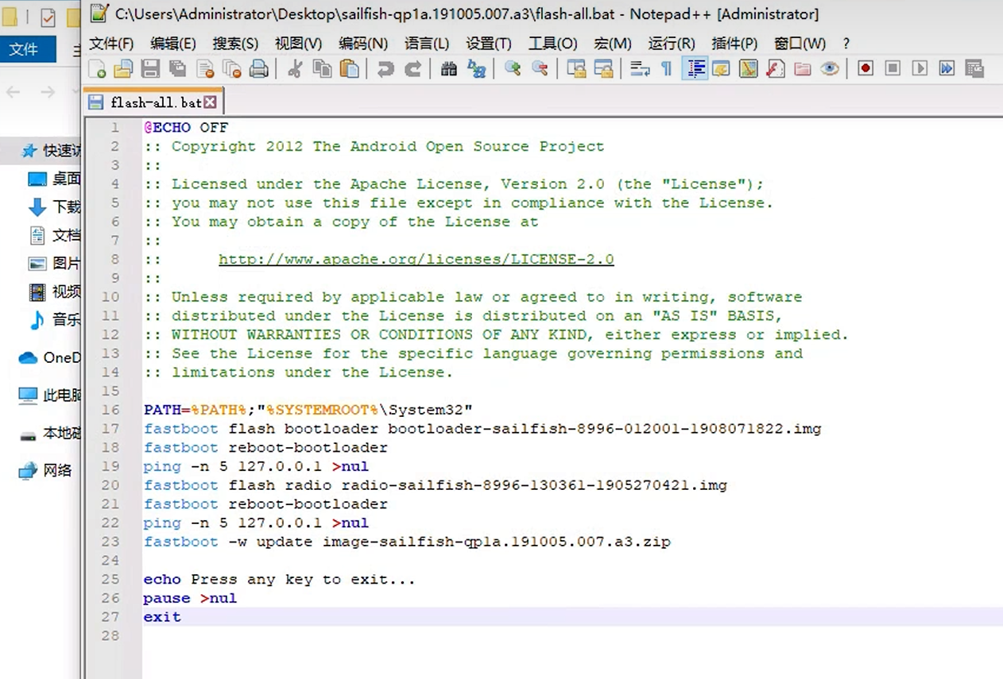This screenshot has width=1003, height=679.
Task: Toggle word wrap in the toolbar
Action: [640, 69]
